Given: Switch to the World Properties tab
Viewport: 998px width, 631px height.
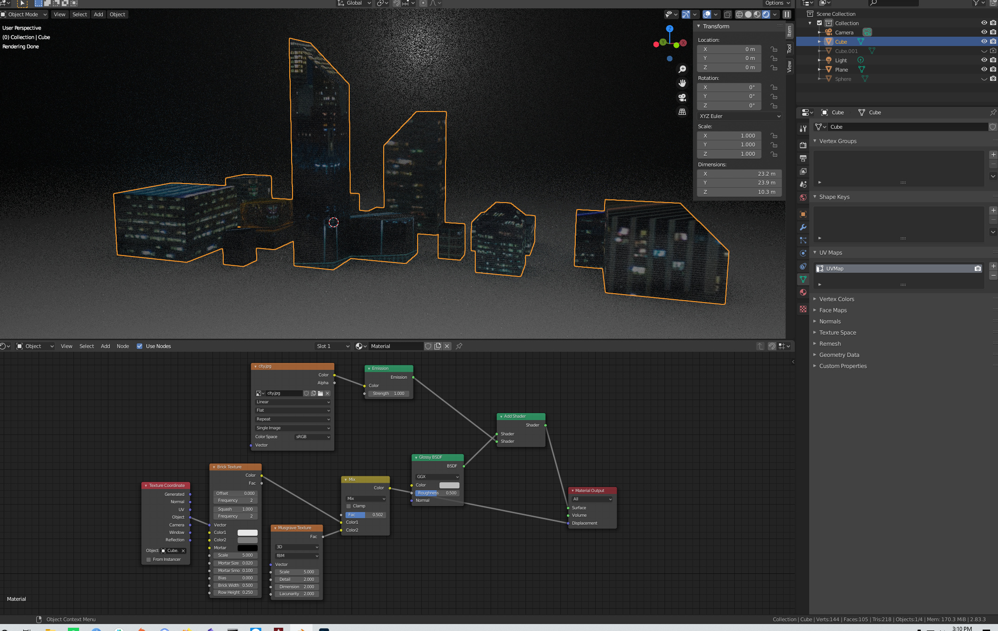Looking at the screenshot, I should [x=803, y=197].
